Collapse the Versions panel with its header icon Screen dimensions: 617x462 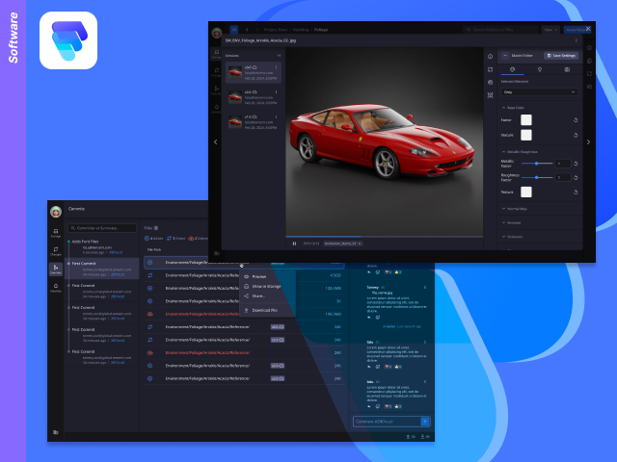pos(279,56)
